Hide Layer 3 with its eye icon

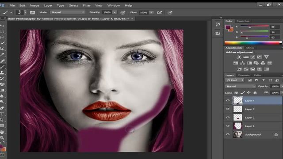[228, 109]
